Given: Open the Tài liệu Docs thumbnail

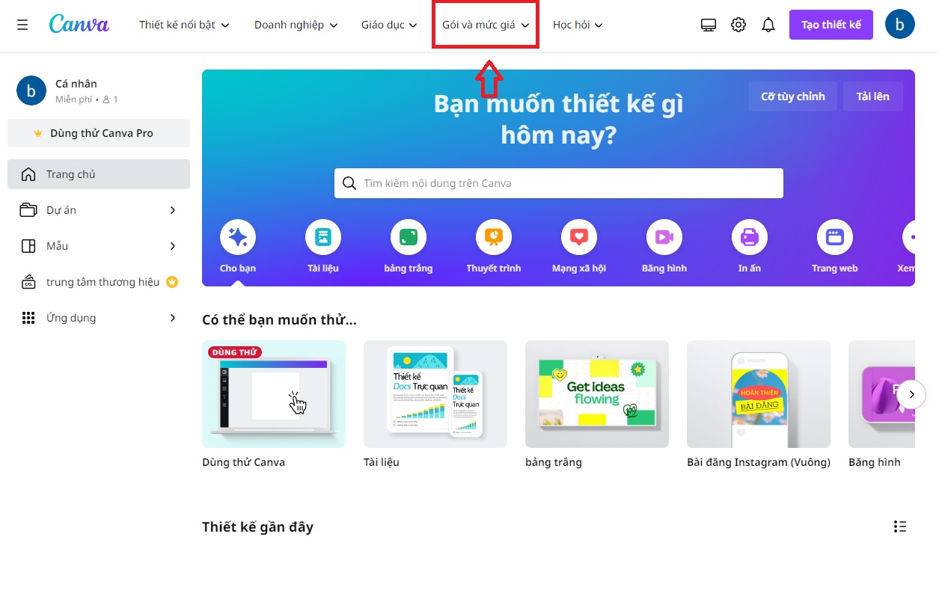Looking at the screenshot, I should (x=435, y=394).
